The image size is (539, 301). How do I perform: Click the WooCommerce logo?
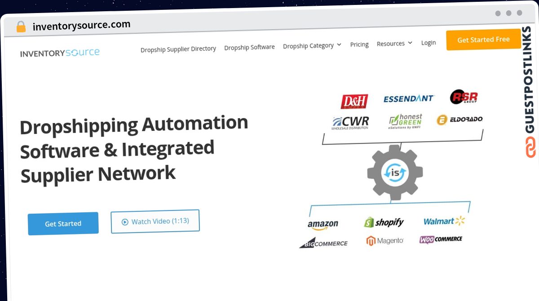click(x=441, y=239)
